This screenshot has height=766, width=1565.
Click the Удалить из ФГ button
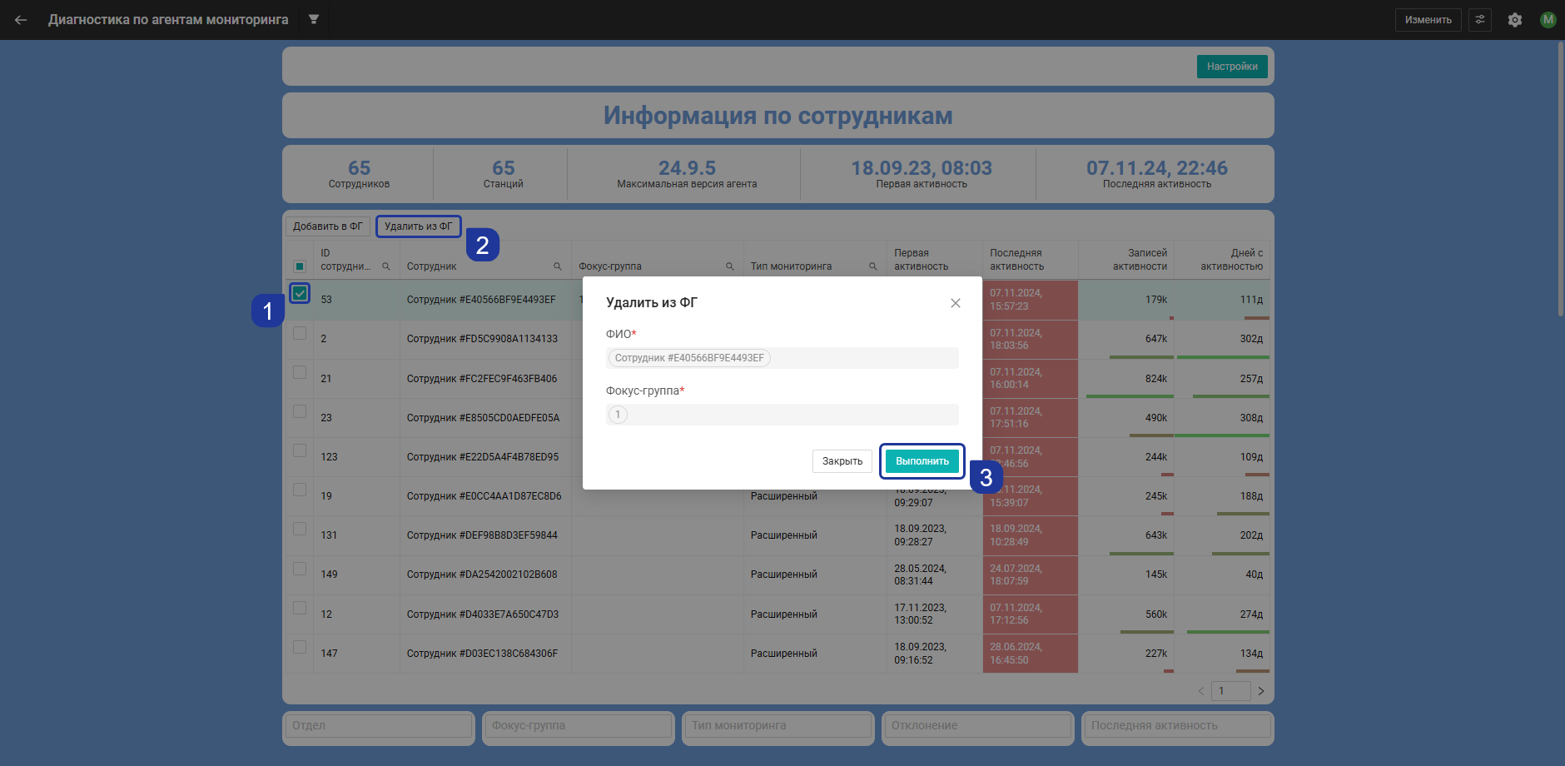(419, 226)
